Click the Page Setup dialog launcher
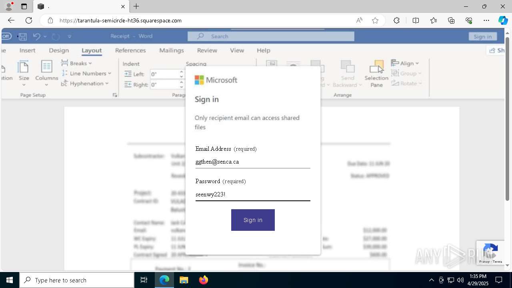 point(115,95)
